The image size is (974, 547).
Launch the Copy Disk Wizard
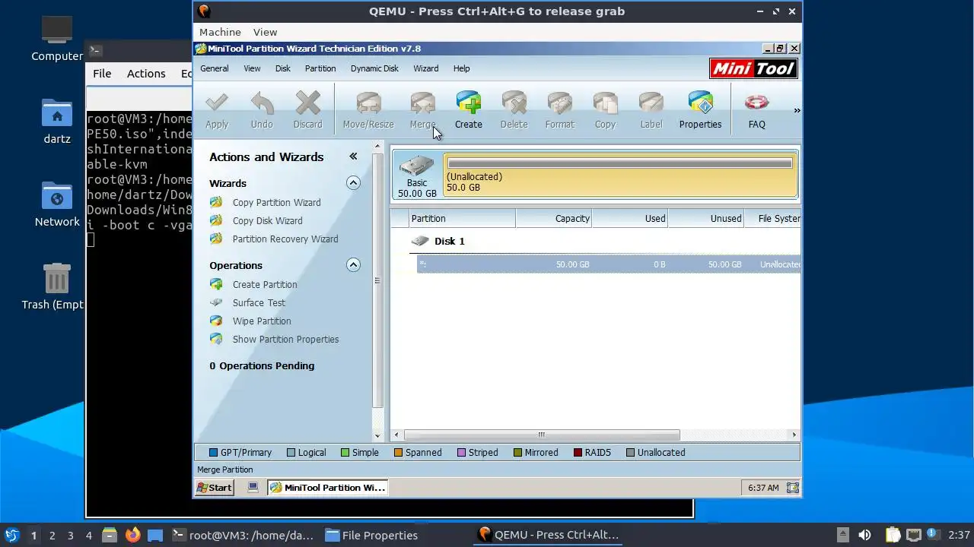pyautogui.click(x=267, y=221)
